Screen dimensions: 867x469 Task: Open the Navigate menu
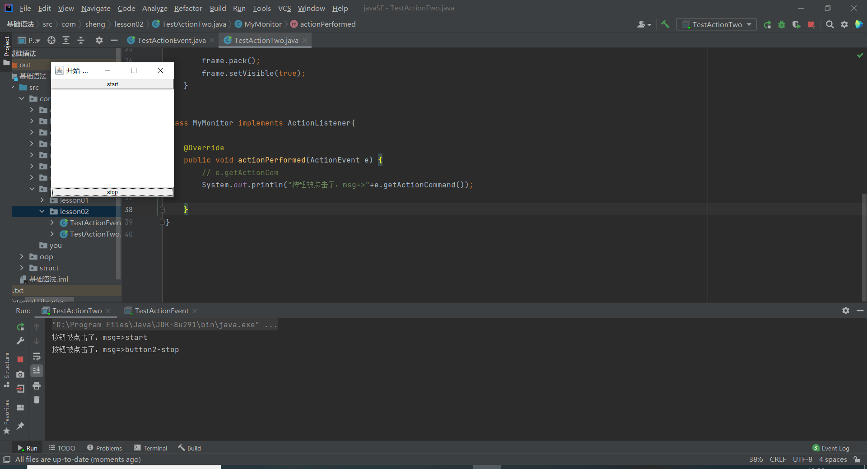[96, 8]
